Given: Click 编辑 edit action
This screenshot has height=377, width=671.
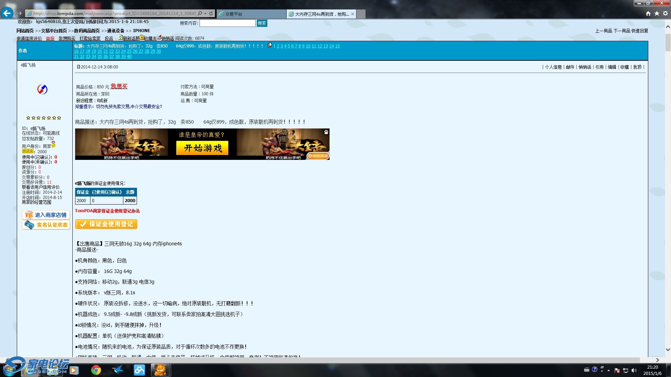Looking at the screenshot, I should click(612, 67).
